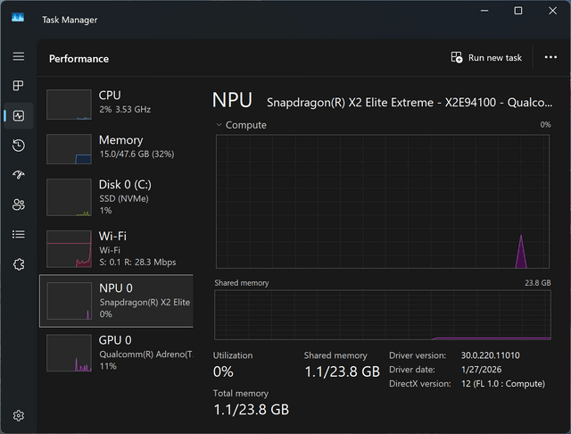Click the Task Manager app icon in title bar
This screenshot has width=571, height=434.
[x=18, y=18]
